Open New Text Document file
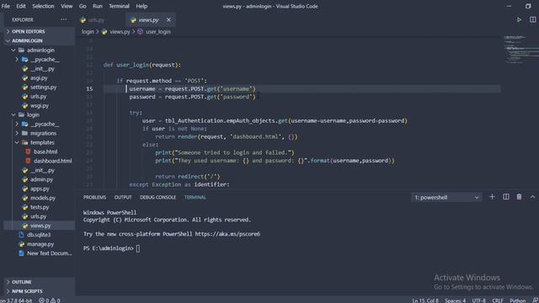Image resolution: width=539 pixels, height=303 pixels. click(50, 253)
